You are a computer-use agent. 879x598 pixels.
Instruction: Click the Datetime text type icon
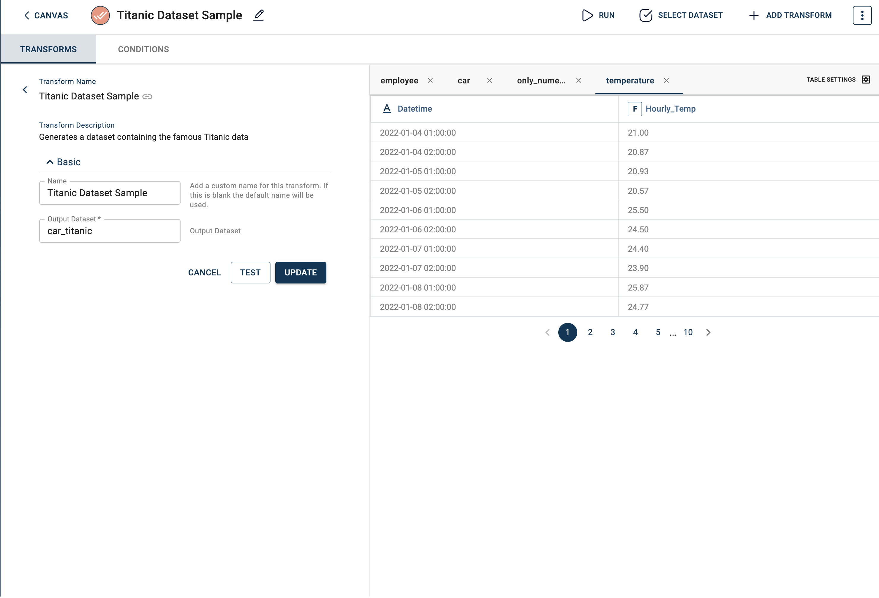pos(387,109)
